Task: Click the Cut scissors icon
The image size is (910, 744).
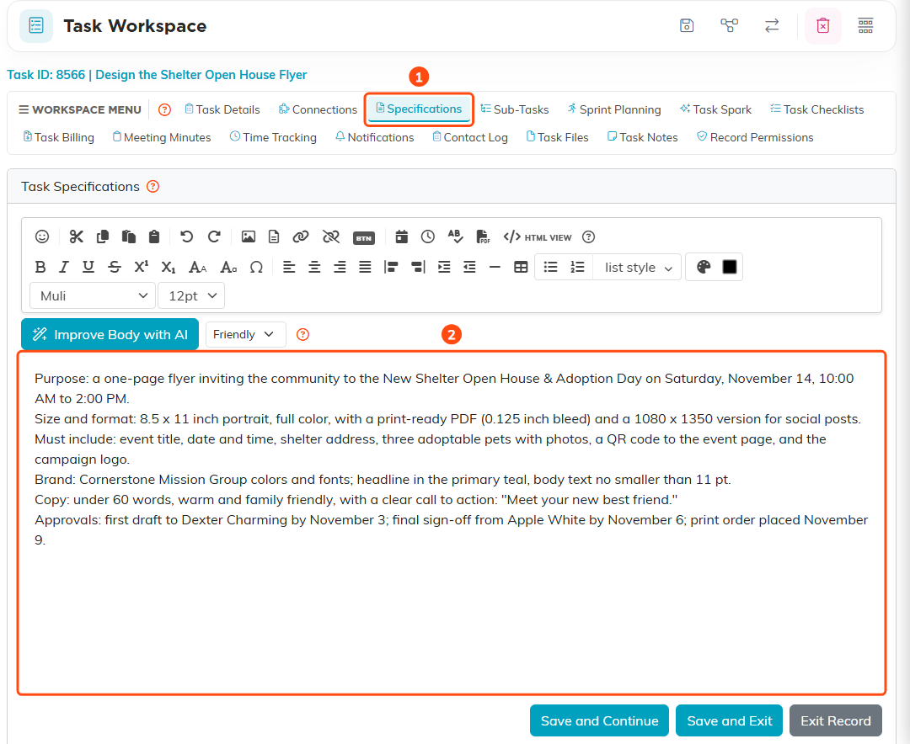Action: pyautogui.click(x=76, y=236)
